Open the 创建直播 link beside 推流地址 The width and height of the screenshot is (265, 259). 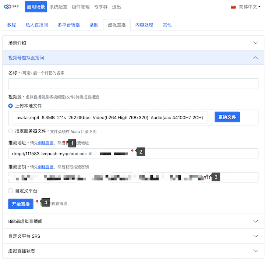46,143
